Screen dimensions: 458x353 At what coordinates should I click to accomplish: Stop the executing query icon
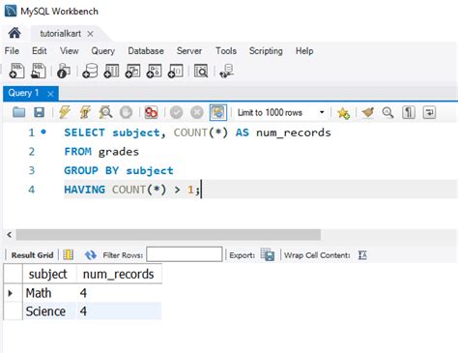click(x=126, y=112)
